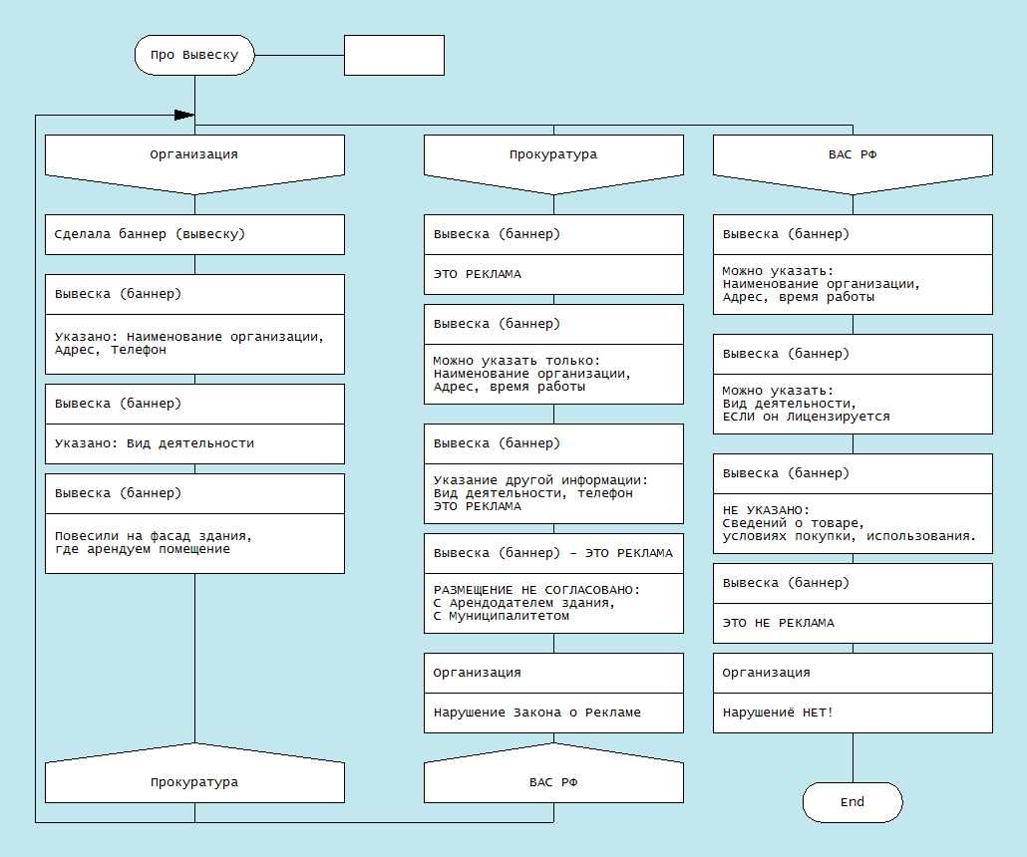
Task: Click the 'Прокуратура' branch header at top
Action: point(553,156)
